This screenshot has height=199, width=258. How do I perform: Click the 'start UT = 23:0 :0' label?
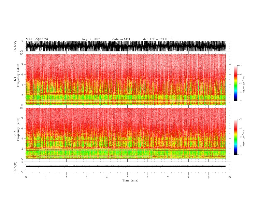[x=157, y=39]
